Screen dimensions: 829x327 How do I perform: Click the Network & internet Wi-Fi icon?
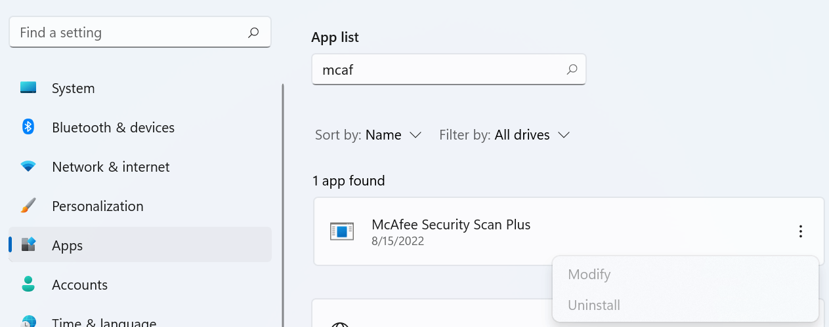coord(28,166)
